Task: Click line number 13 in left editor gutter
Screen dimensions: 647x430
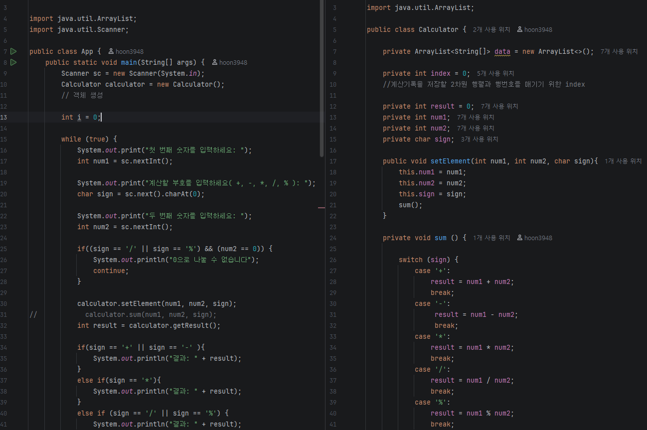Action: click(x=4, y=118)
